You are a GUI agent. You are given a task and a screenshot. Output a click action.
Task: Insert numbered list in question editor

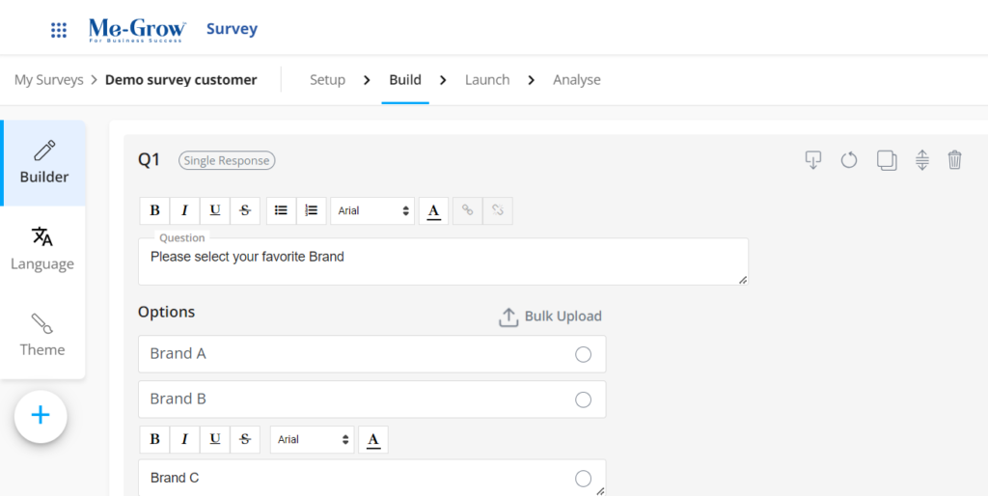pyautogui.click(x=311, y=210)
